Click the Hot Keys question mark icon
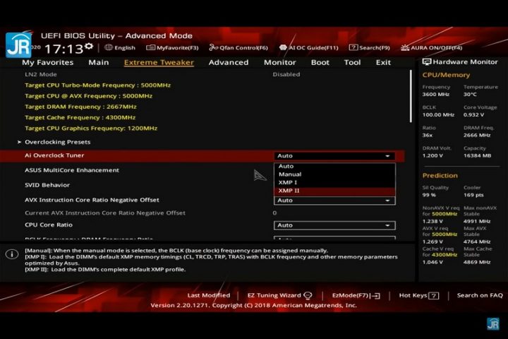The width and height of the screenshot is (508, 339). (433, 295)
